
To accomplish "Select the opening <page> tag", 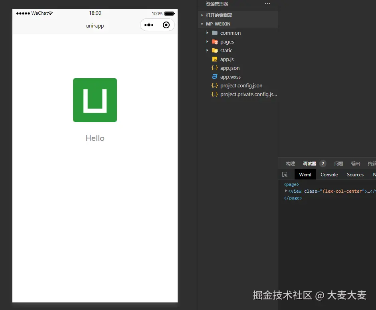I will click(x=291, y=184).
